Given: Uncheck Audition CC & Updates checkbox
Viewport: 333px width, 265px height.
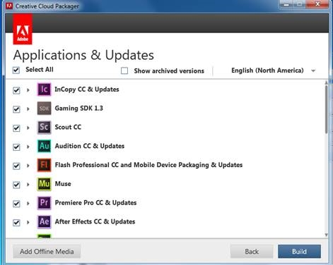Looking at the screenshot, I should point(16,147).
